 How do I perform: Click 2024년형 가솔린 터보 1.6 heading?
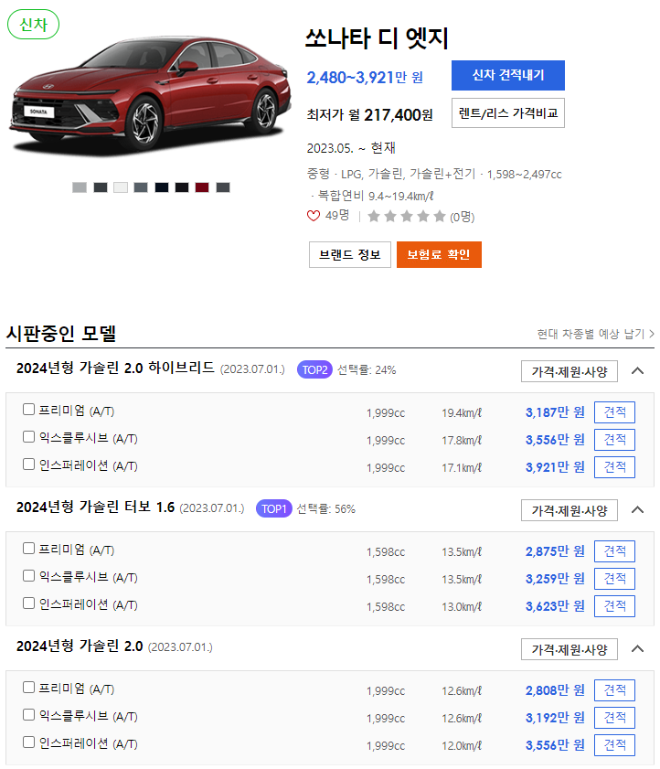tap(95, 507)
